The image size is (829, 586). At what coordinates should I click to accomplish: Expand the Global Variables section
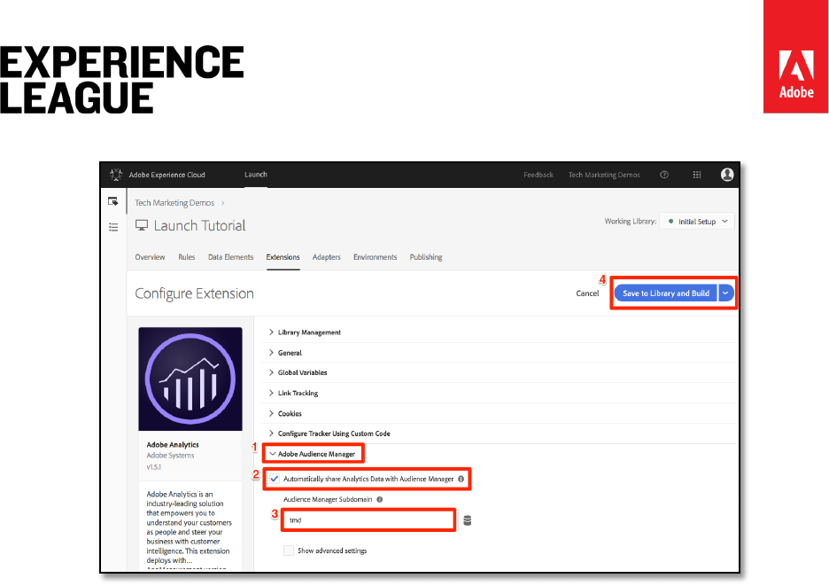(x=298, y=372)
